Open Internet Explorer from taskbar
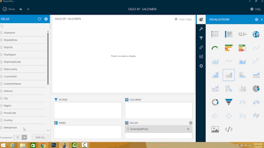The height and width of the screenshot is (148, 264). tap(13, 145)
